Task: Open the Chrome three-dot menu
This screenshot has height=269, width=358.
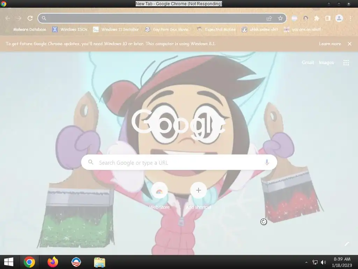Action: click(x=350, y=18)
